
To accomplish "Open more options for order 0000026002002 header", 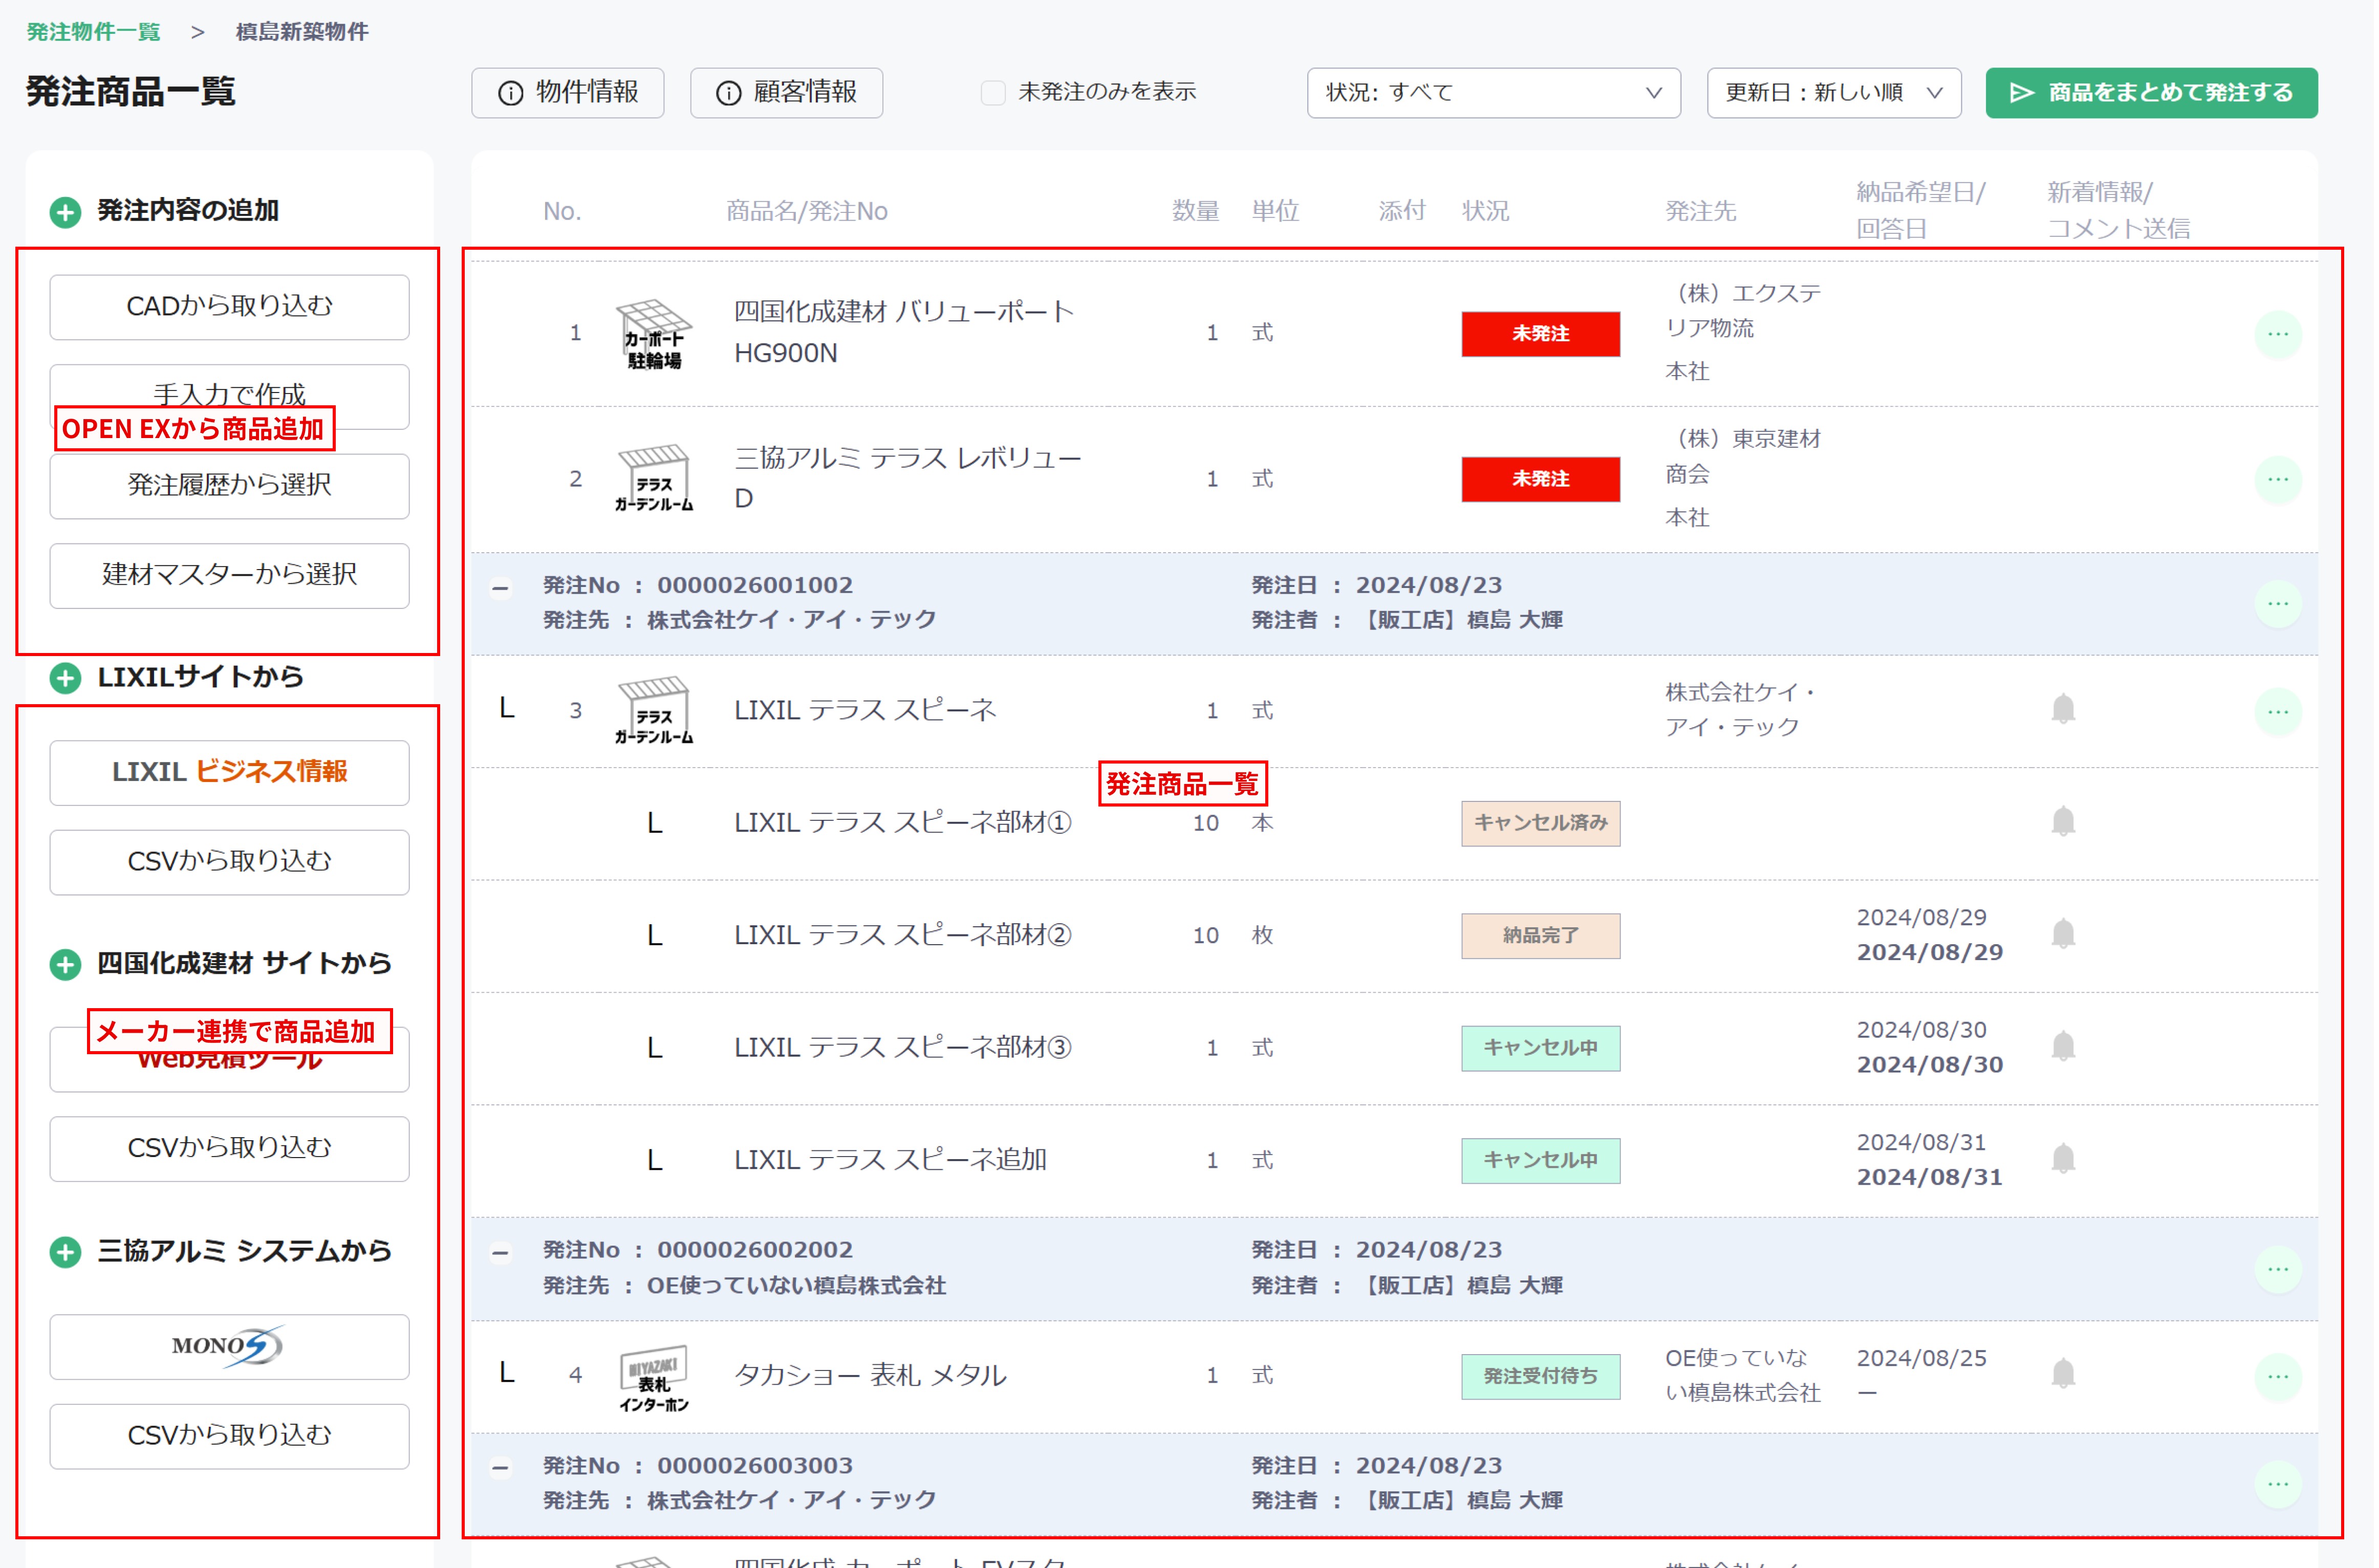I will click(x=2277, y=1269).
